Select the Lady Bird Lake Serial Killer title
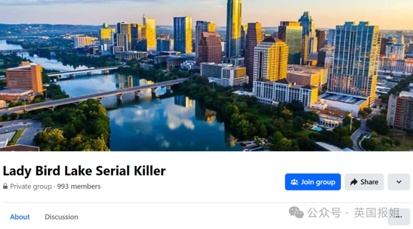This screenshot has height=229, width=413. coord(84,171)
